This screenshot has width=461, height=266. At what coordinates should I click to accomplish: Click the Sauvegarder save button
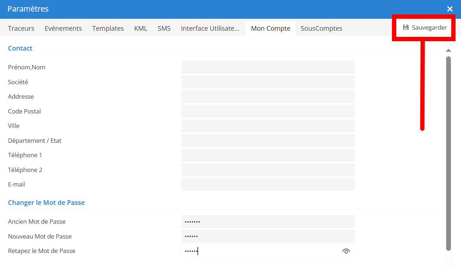[x=424, y=27]
